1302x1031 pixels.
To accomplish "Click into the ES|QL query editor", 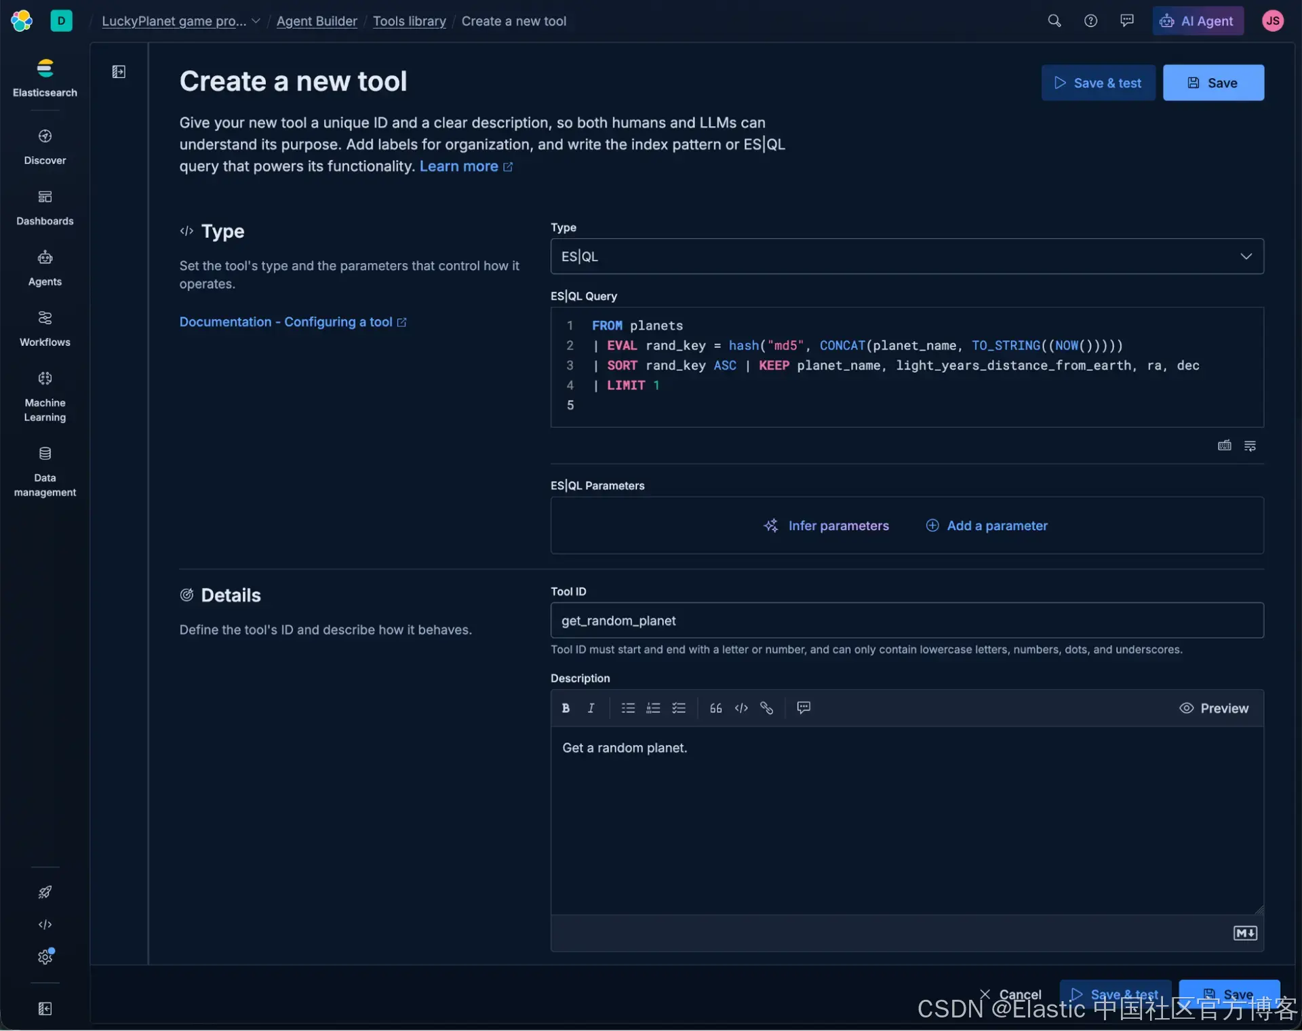I will [x=907, y=367].
